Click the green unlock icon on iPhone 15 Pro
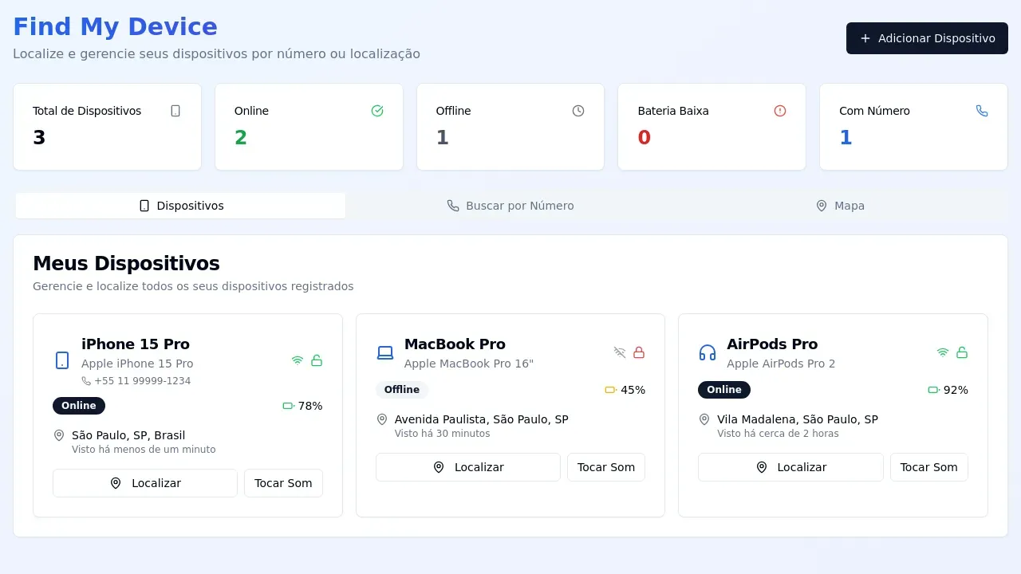1021x574 pixels. click(x=317, y=360)
